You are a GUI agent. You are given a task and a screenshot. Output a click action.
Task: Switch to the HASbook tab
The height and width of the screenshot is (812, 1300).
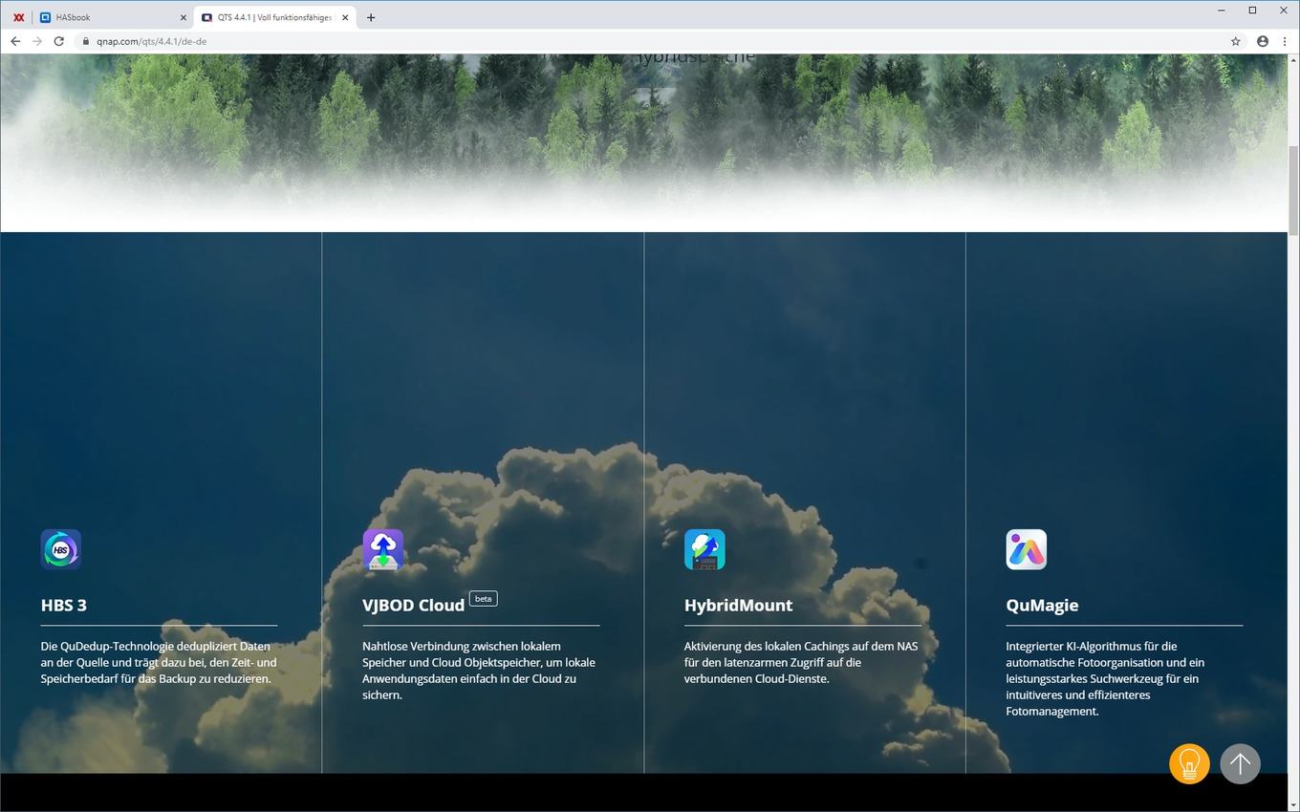click(x=113, y=17)
